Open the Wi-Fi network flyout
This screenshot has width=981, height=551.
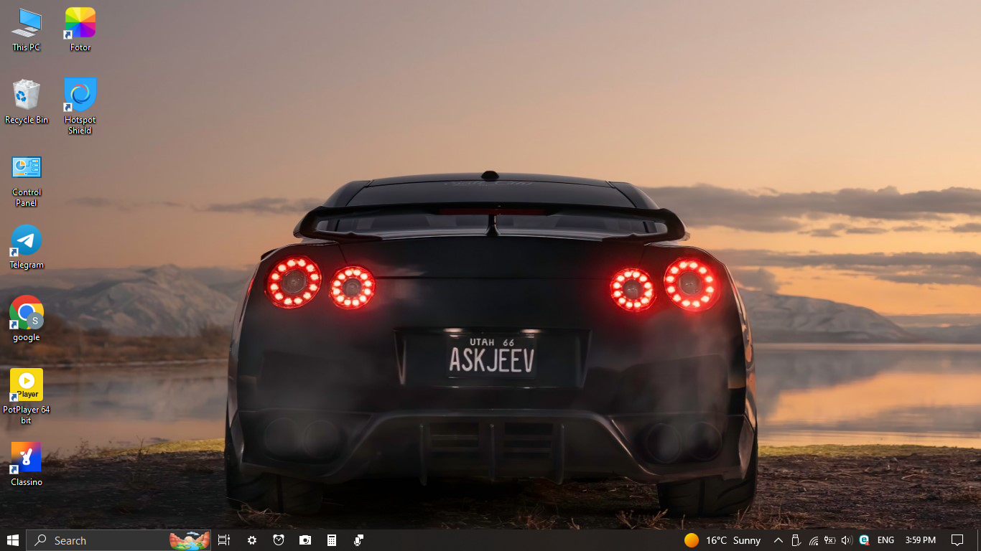pyautogui.click(x=813, y=540)
